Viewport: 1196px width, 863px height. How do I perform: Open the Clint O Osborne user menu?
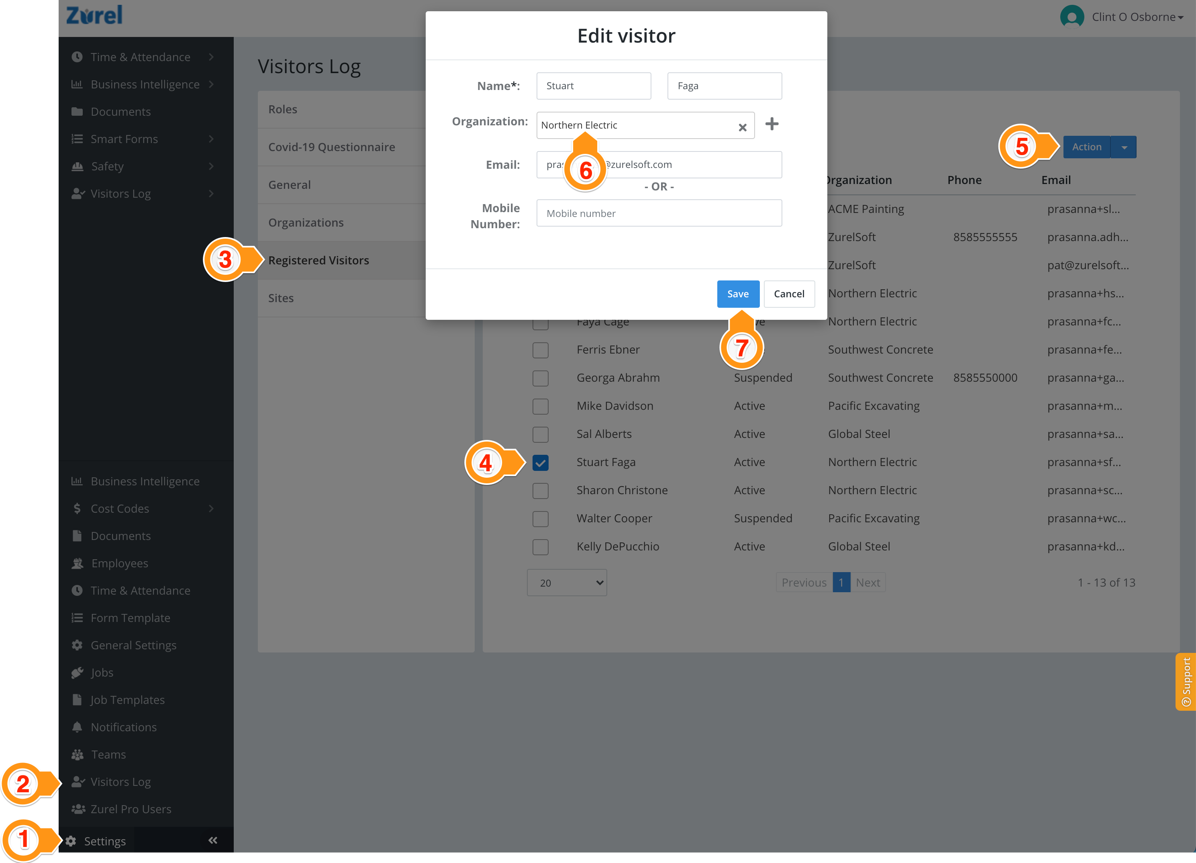[x=1137, y=17]
